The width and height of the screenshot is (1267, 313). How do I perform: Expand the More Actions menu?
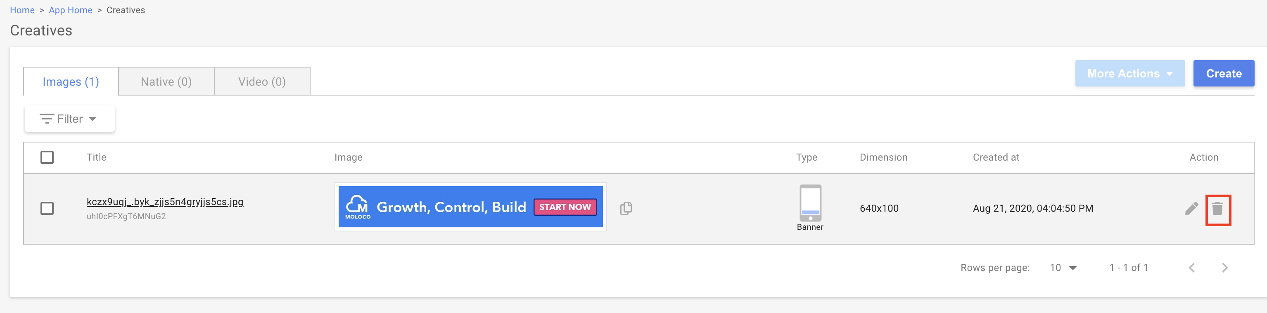[1129, 74]
